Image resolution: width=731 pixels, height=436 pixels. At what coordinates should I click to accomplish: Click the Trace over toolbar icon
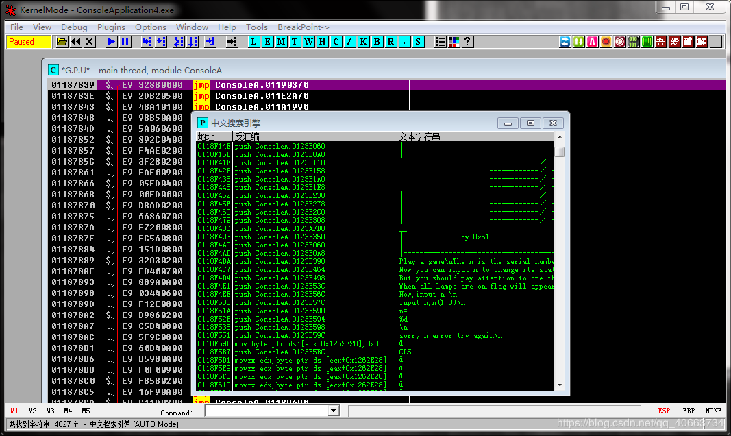pyautogui.click(x=193, y=42)
